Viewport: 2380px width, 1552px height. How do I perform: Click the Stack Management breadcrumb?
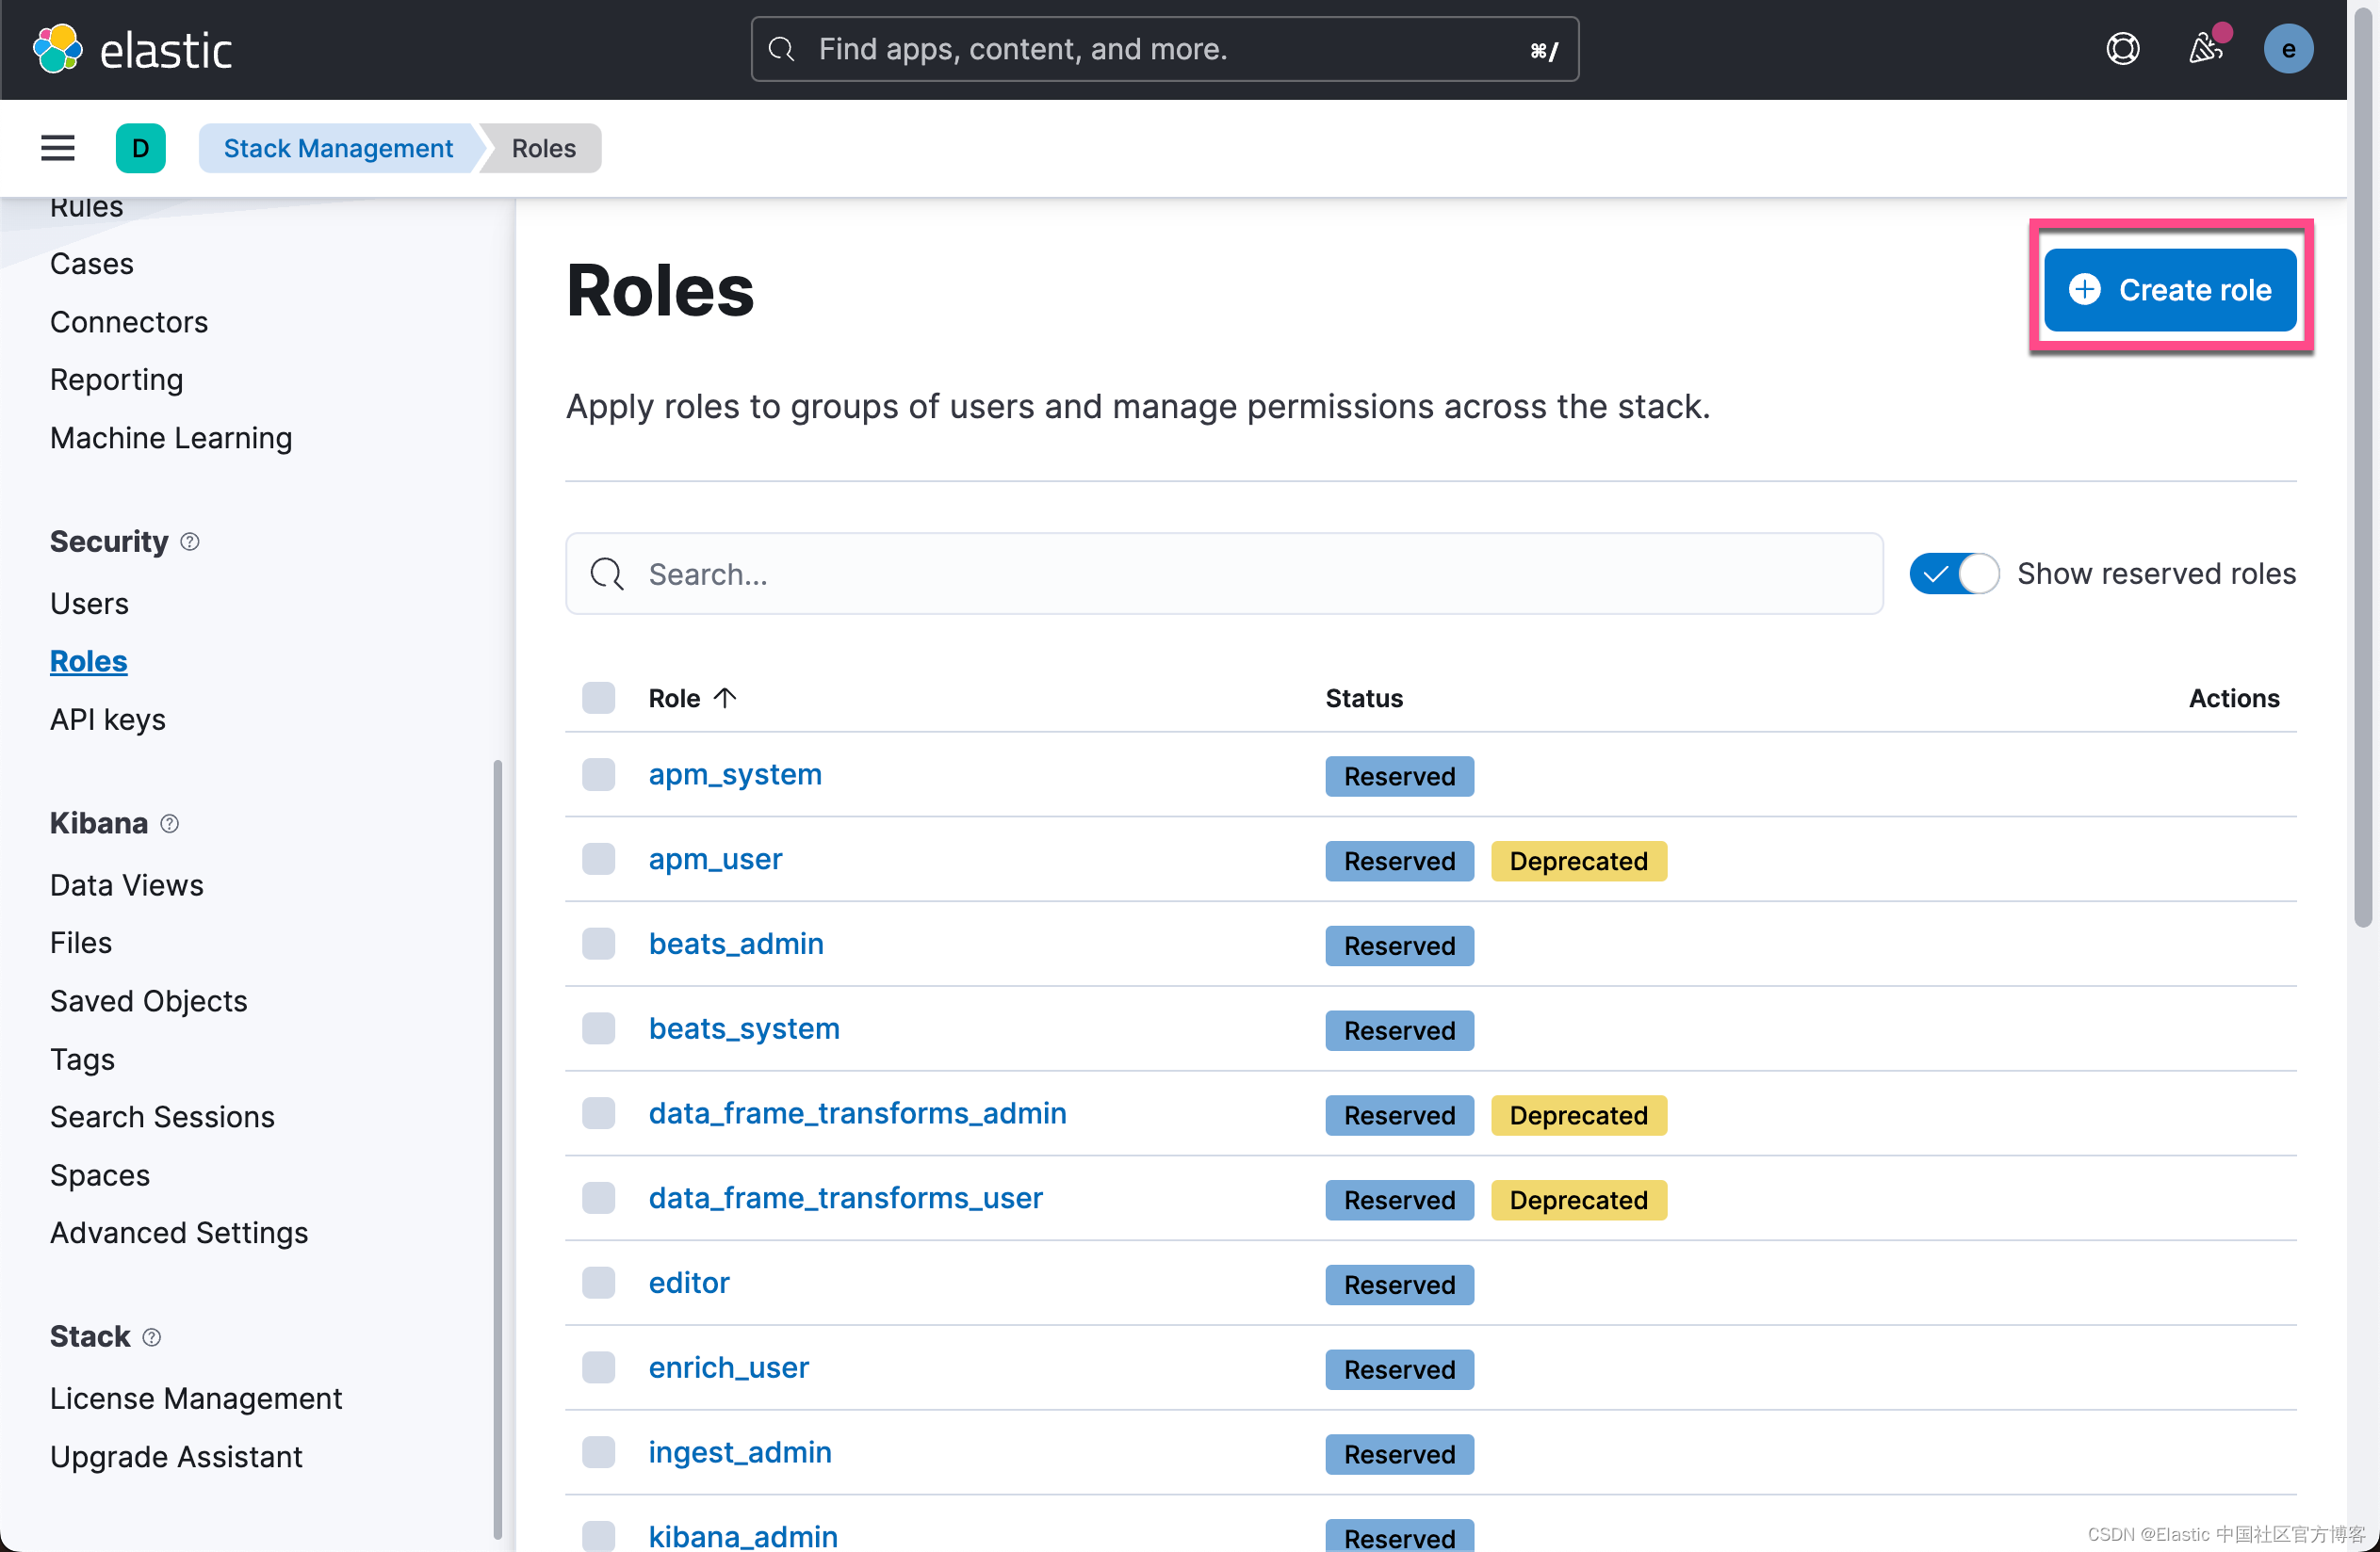[338, 148]
